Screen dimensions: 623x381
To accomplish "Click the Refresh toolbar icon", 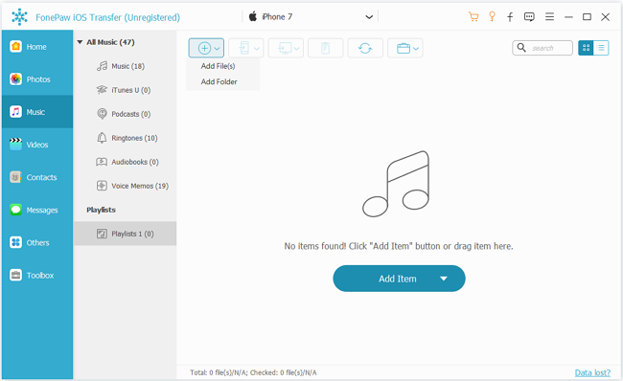I will [365, 49].
